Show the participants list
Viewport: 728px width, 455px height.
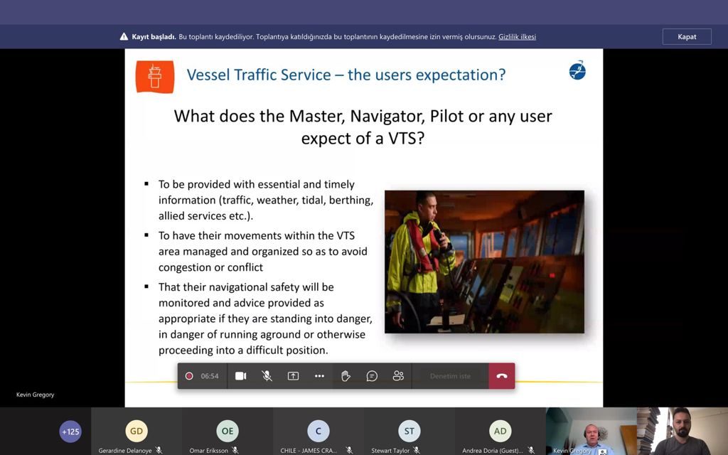click(398, 376)
